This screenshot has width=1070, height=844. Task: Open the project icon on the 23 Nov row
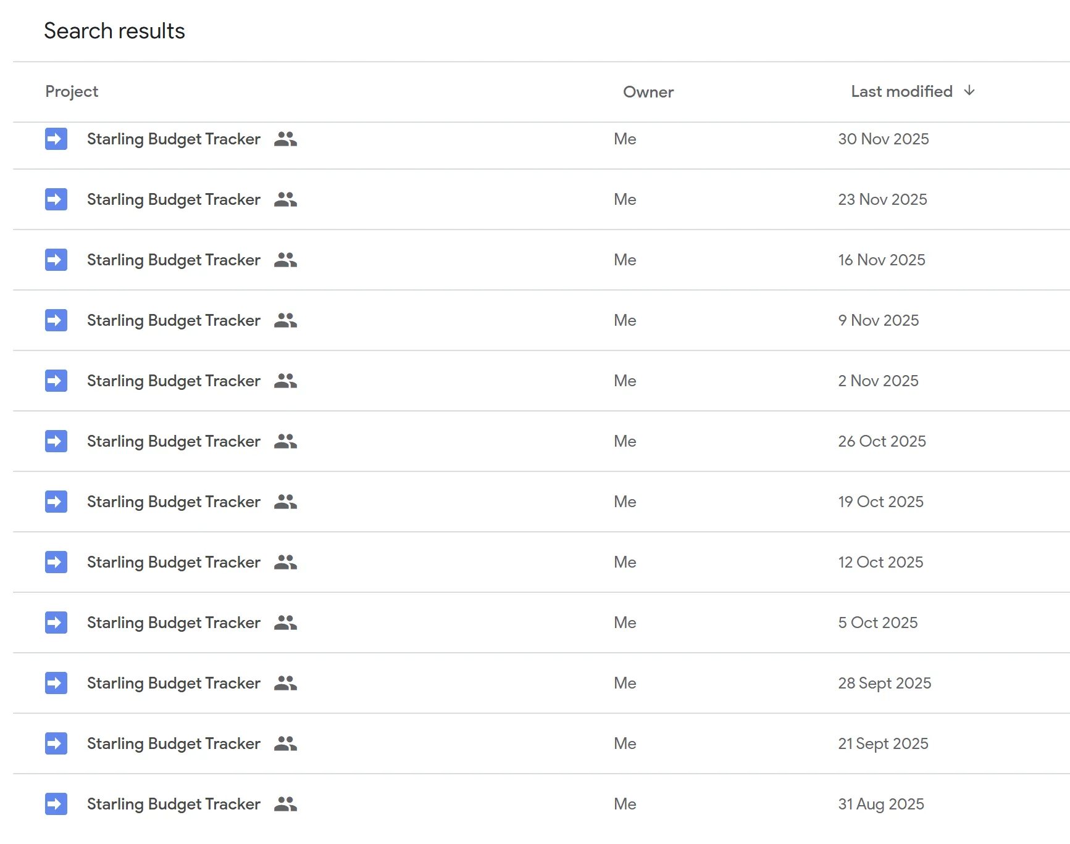coord(56,199)
